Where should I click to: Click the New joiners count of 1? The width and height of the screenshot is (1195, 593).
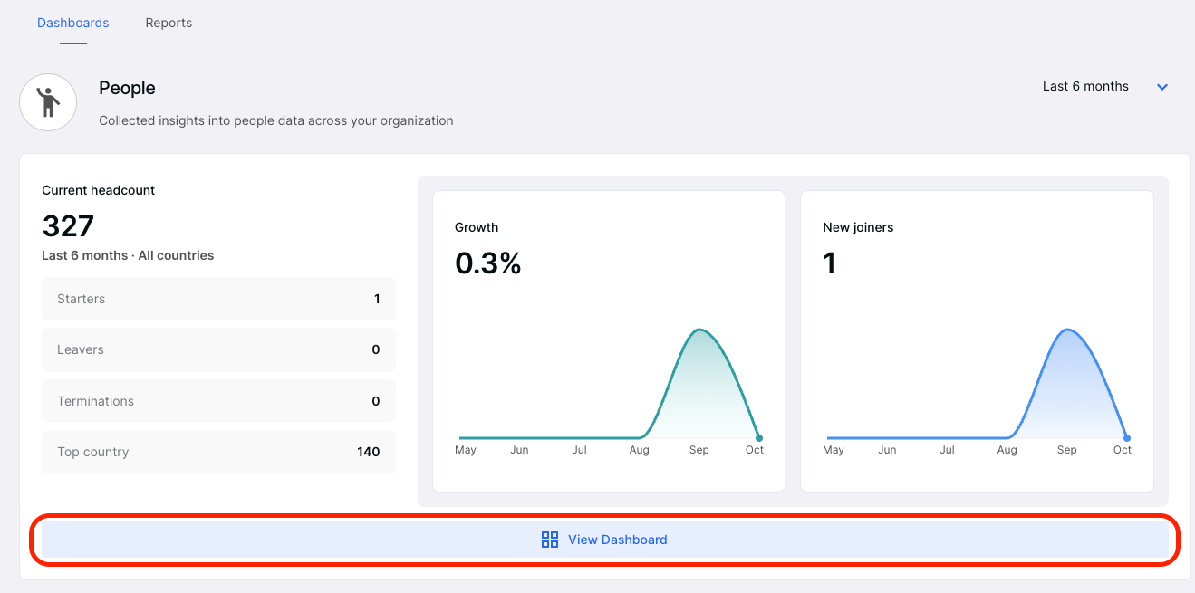click(x=830, y=263)
